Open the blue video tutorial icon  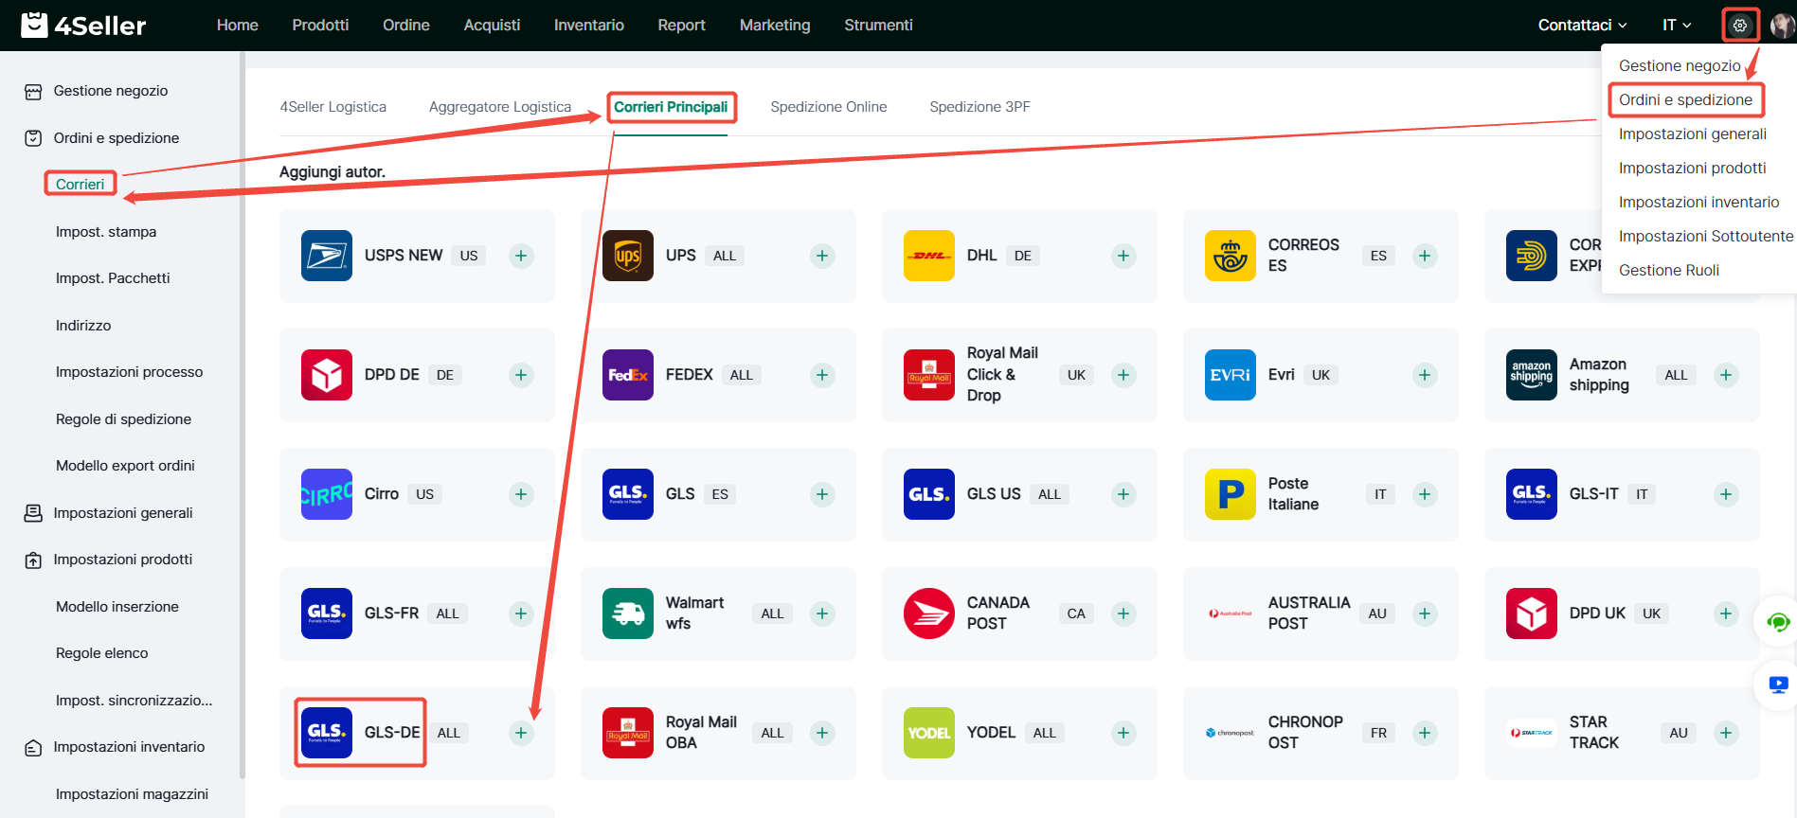click(1778, 685)
